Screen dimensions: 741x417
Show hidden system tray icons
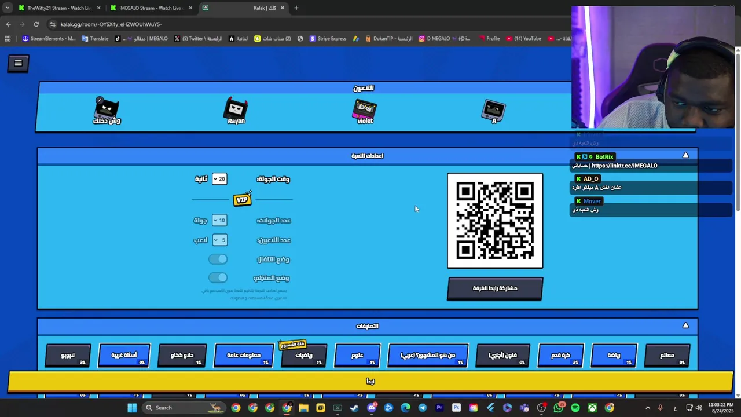[648, 408]
